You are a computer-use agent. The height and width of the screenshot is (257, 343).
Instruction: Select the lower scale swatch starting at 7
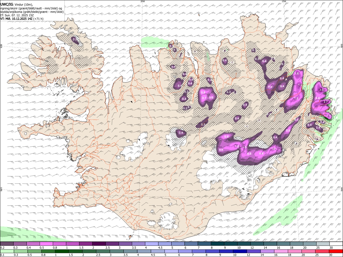pyautogui.click(x=199, y=251)
